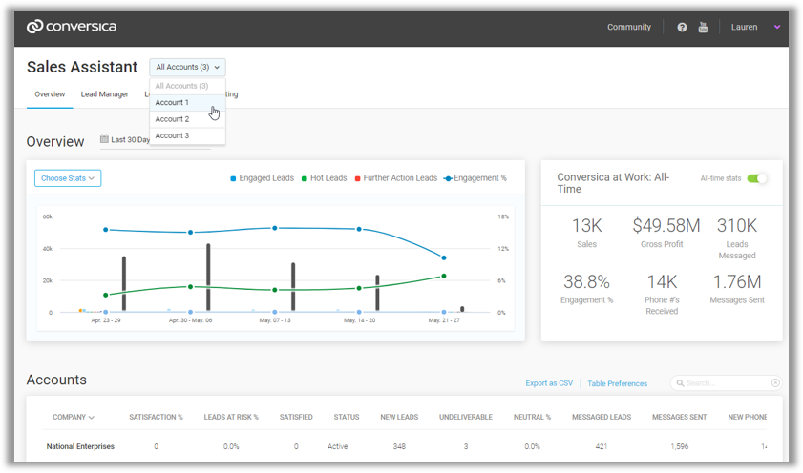Image resolution: width=803 pixels, height=473 pixels.
Task: Click the 310K Leads Messaged statistic
Action: pyautogui.click(x=737, y=237)
